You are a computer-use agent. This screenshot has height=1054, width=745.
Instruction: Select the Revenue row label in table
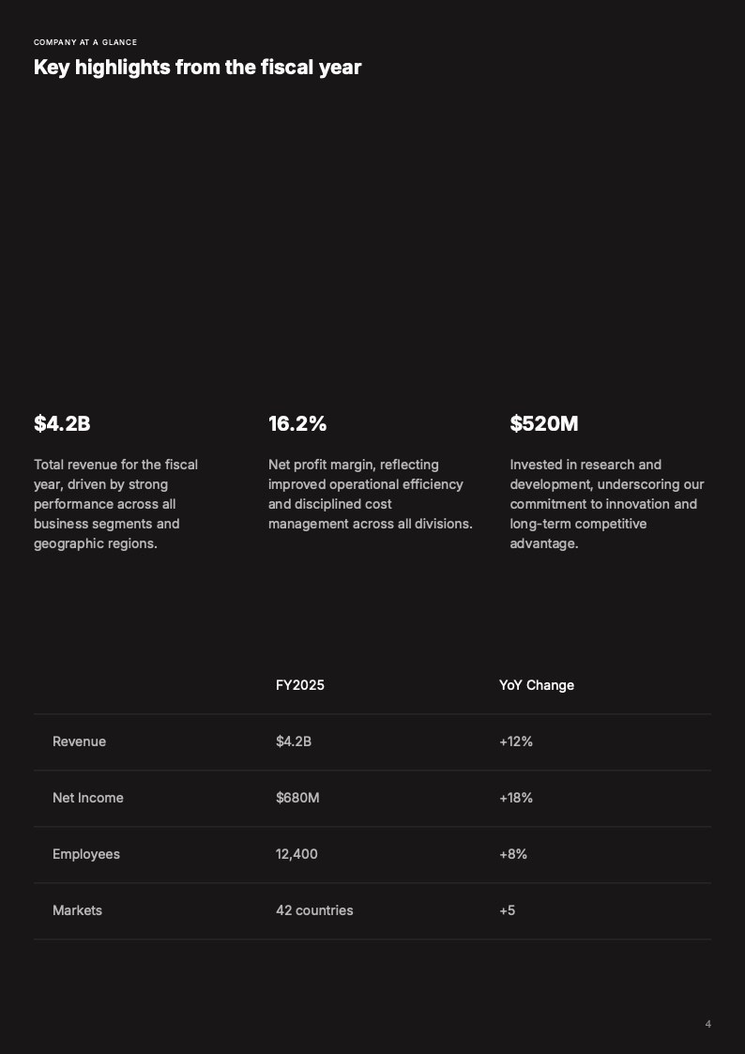(80, 741)
